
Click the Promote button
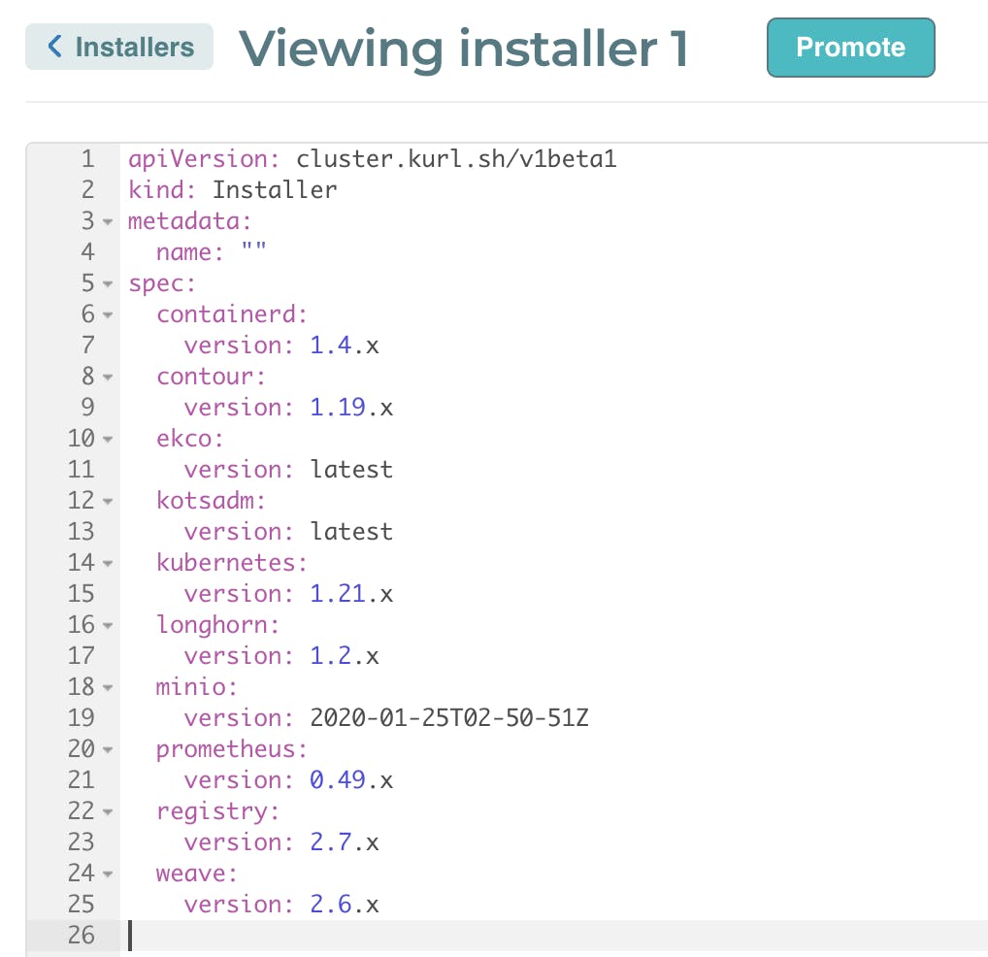pyautogui.click(x=850, y=48)
